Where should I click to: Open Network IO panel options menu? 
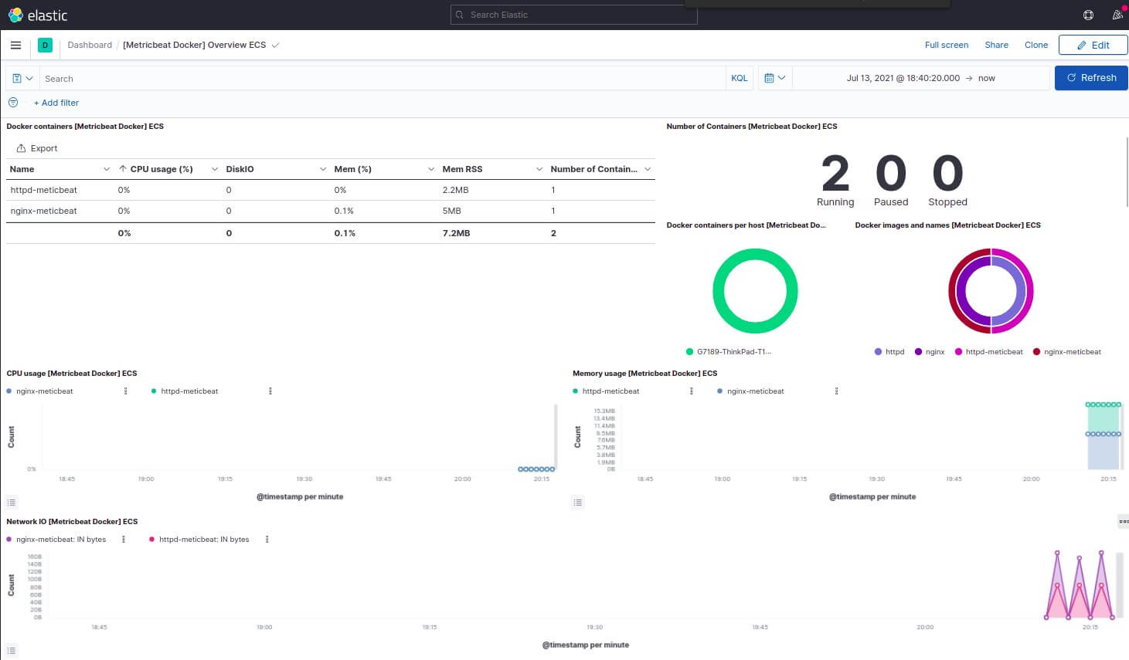[x=1123, y=522]
